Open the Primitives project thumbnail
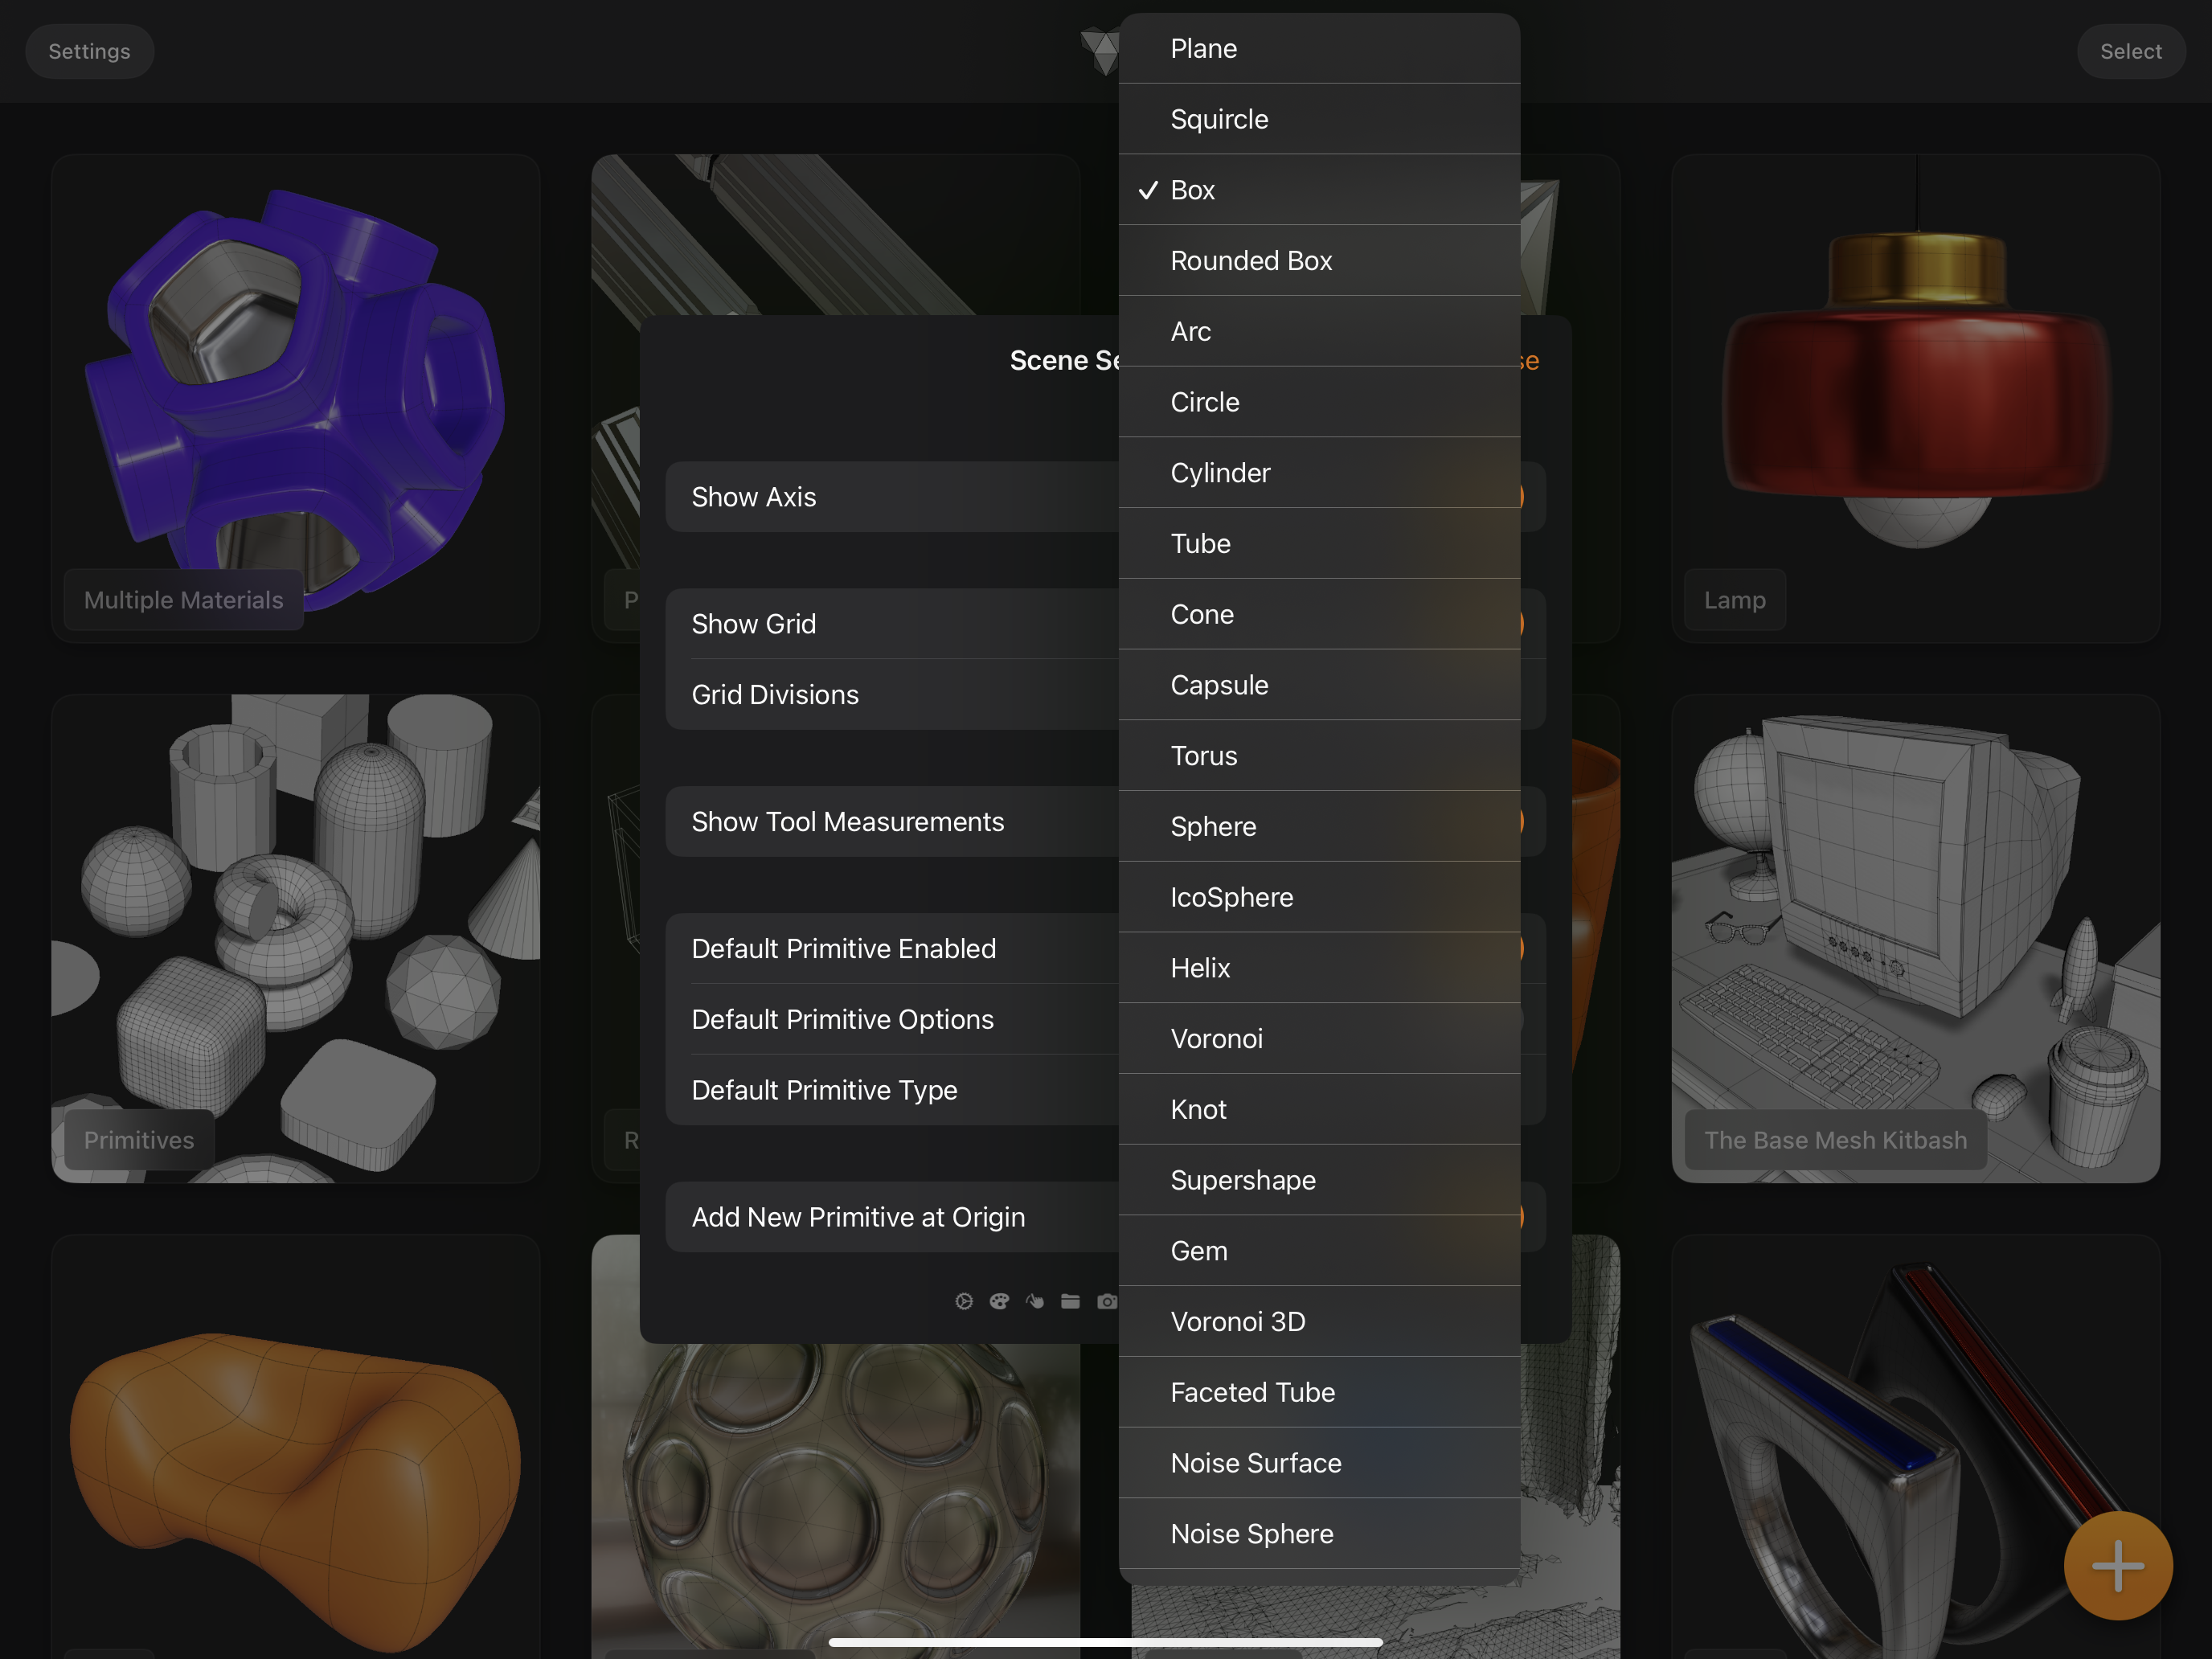The image size is (2212, 1659). click(296, 938)
